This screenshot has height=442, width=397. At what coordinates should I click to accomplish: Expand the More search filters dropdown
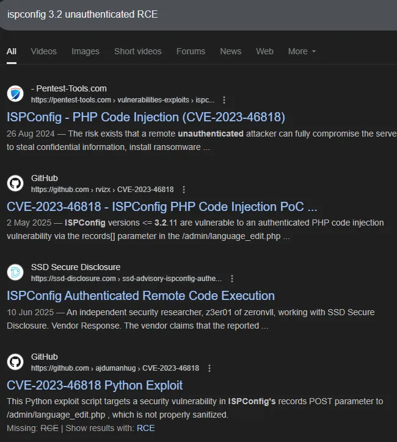click(302, 51)
